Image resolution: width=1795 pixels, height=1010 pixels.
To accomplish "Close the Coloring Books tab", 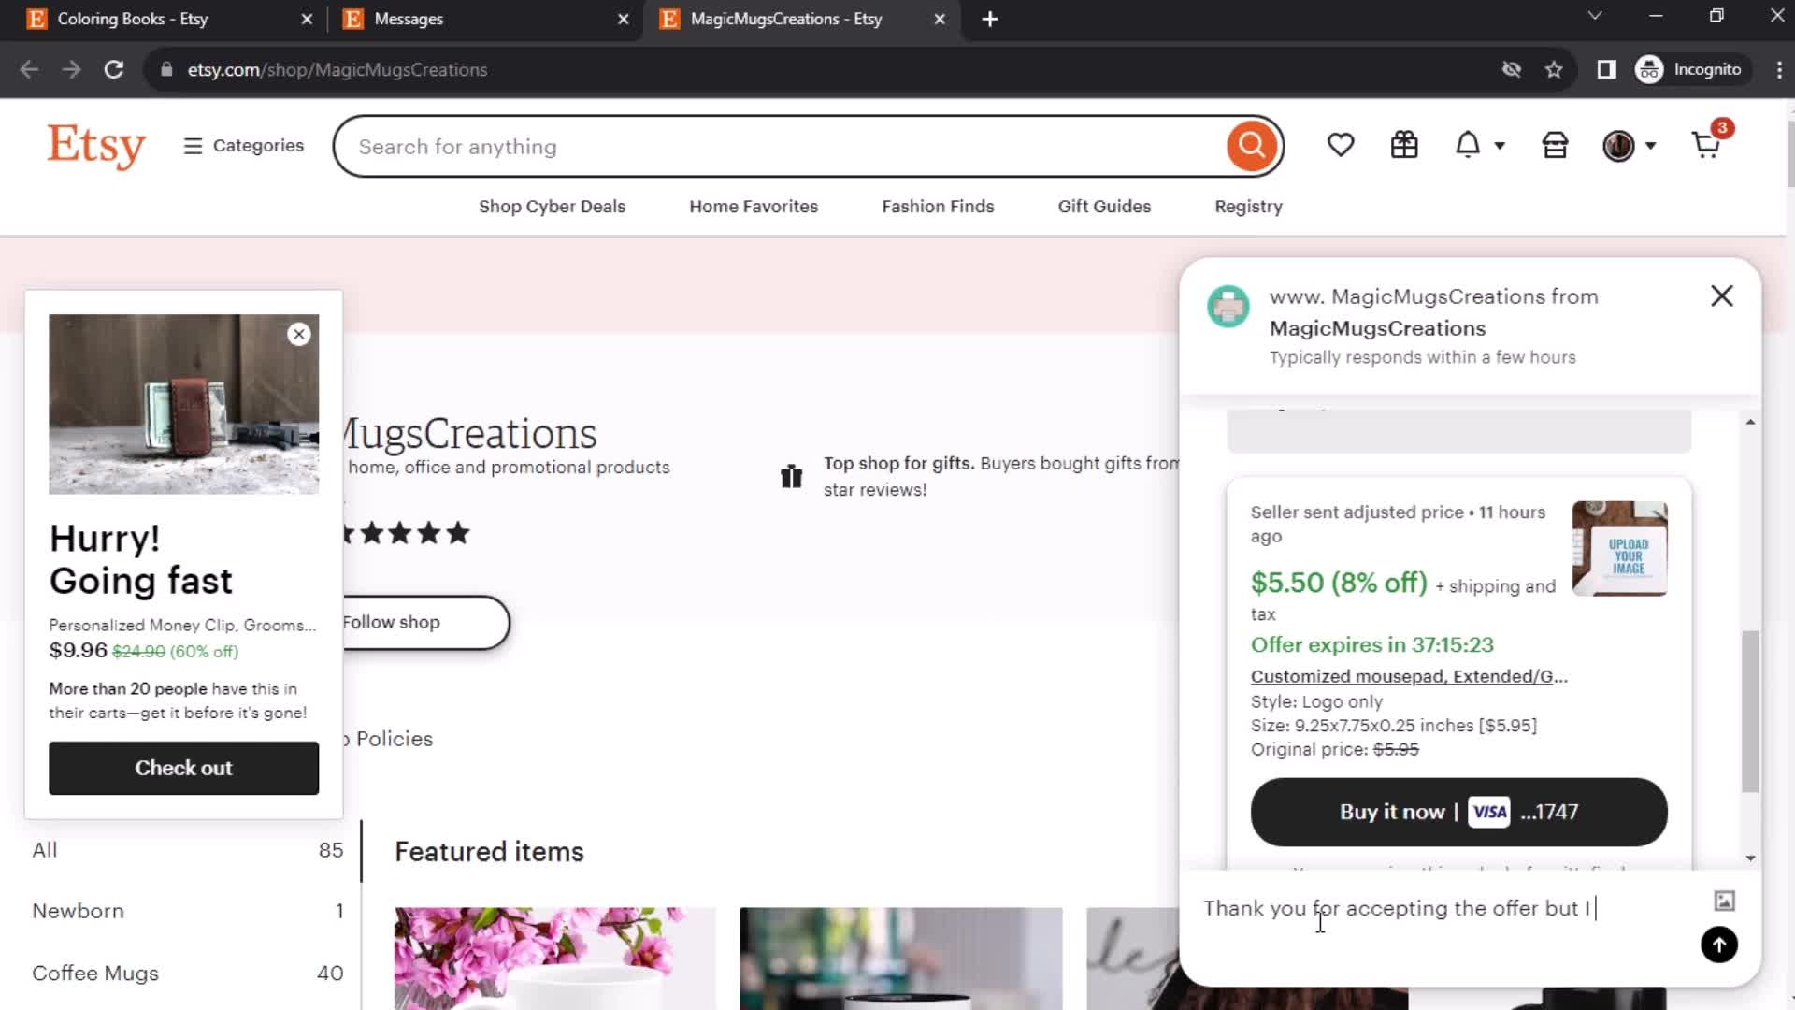I will coord(307,19).
